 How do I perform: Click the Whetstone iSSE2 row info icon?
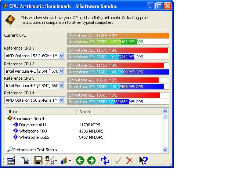click(x=15, y=137)
